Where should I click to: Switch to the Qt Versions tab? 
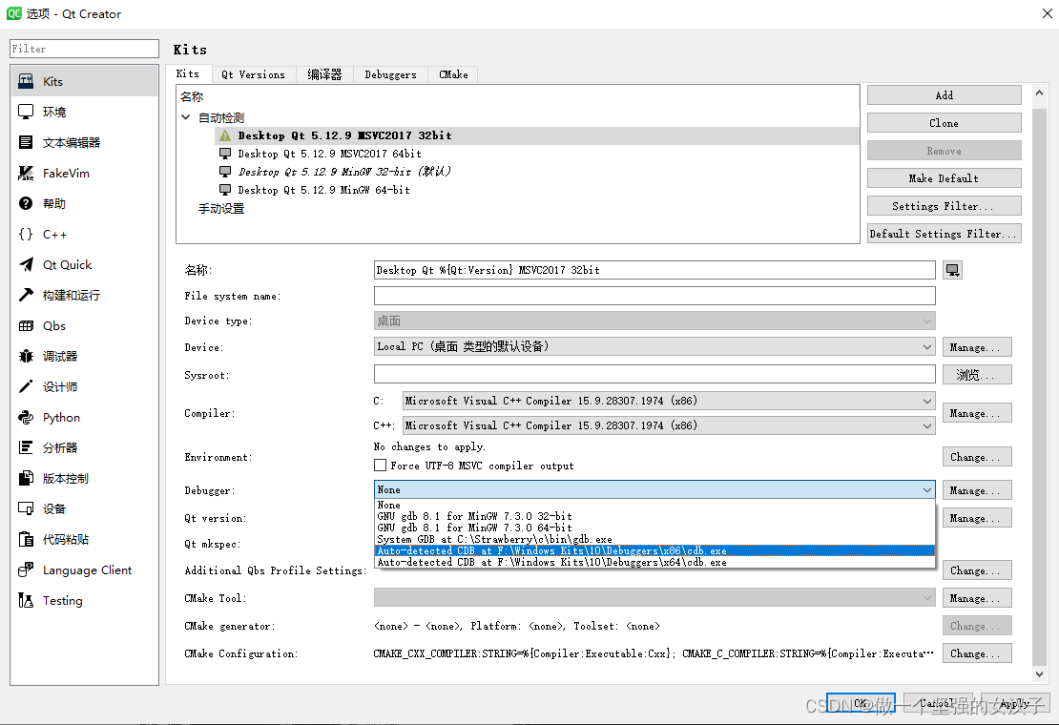click(x=253, y=75)
